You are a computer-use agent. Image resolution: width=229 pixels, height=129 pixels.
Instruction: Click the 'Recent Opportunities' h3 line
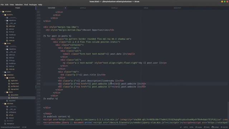pyautogui.click(x=80, y=30)
